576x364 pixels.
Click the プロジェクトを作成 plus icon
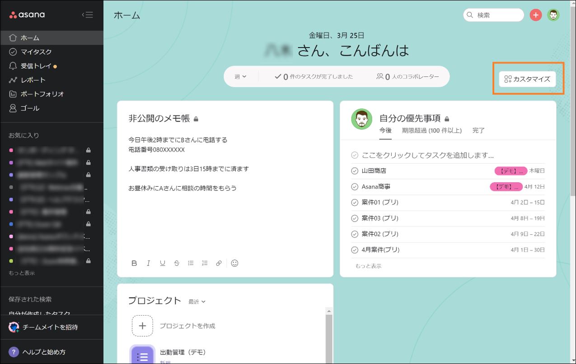[x=142, y=326]
